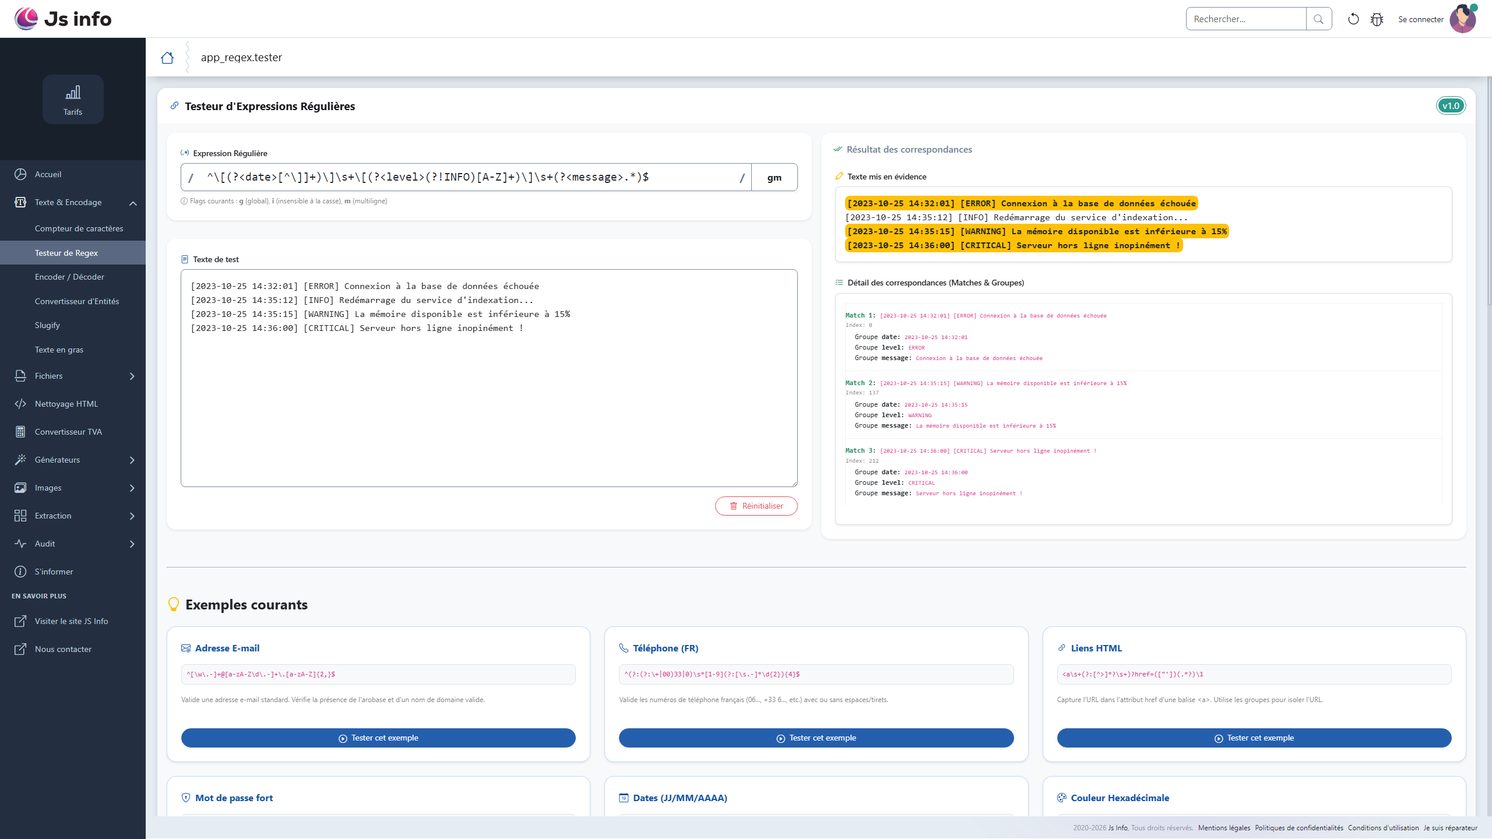Click the Images sidebar icon

[20, 488]
